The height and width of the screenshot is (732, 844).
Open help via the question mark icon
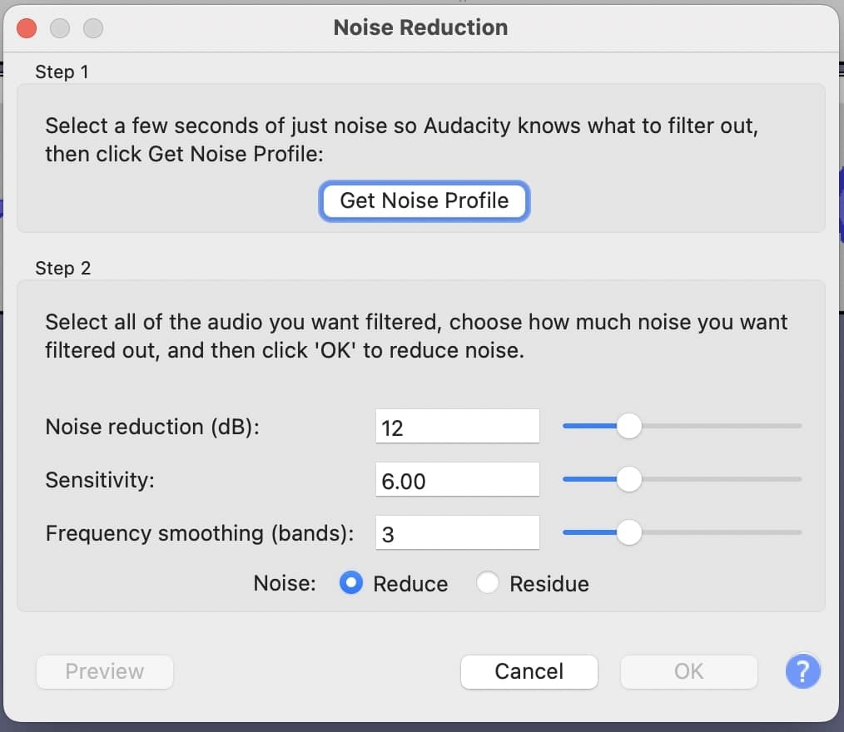(802, 671)
